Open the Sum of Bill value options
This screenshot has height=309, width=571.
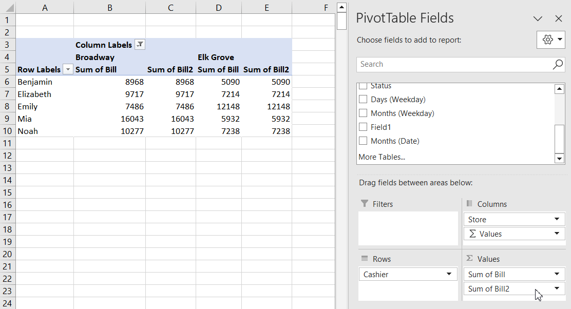pyautogui.click(x=556, y=274)
